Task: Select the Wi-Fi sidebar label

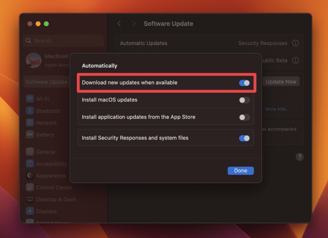Action: [43, 99]
